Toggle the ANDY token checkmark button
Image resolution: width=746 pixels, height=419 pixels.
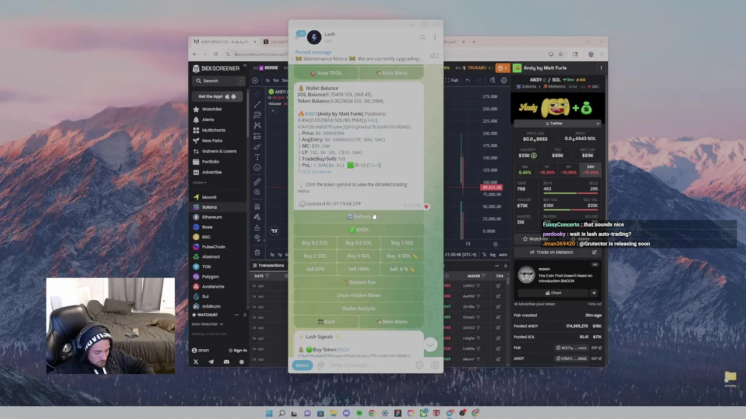click(359, 229)
